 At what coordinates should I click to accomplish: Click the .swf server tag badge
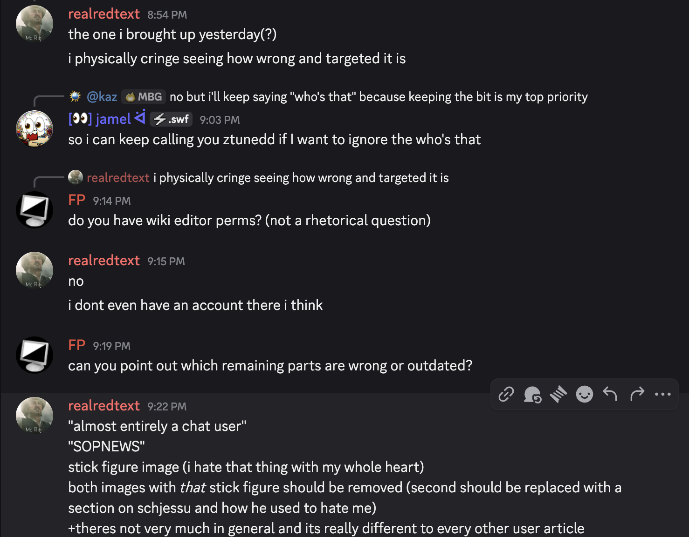171,120
